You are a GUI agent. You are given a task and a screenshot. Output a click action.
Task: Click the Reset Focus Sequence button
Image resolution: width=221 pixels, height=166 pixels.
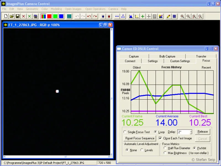(x=140, y=138)
